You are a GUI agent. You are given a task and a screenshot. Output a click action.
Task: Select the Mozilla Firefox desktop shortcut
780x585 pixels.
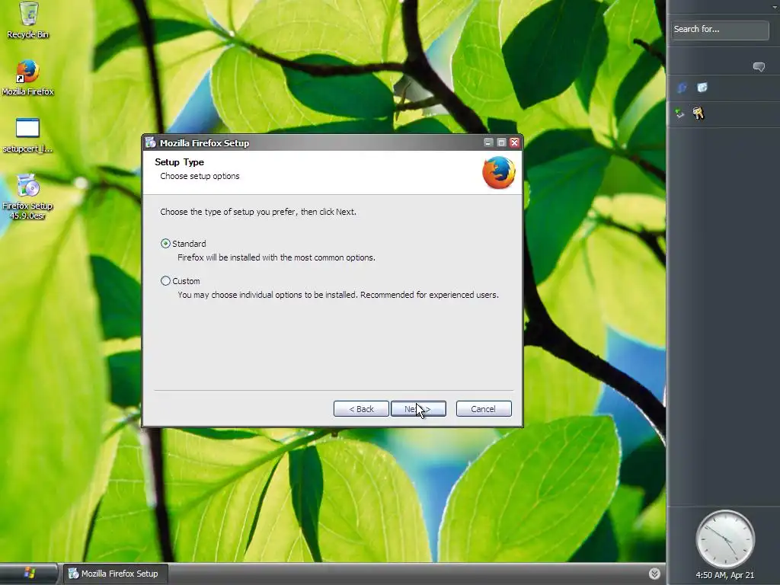point(28,78)
